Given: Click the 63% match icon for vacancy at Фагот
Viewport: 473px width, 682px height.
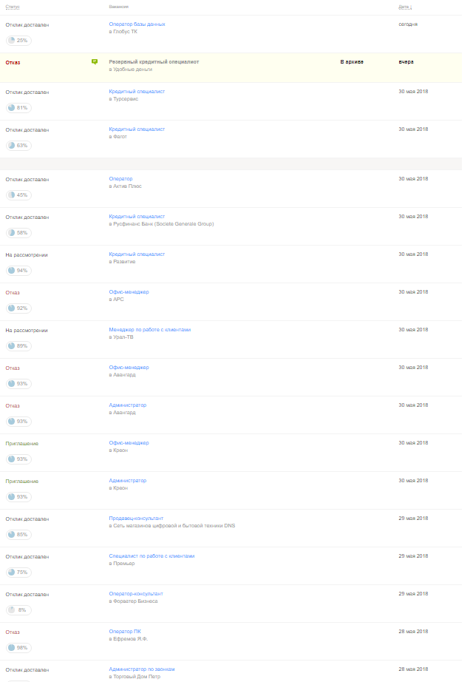Looking at the screenshot, I should (16, 145).
